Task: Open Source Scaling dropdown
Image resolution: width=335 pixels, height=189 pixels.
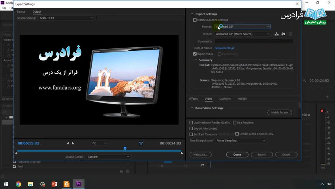Action: coord(66,18)
